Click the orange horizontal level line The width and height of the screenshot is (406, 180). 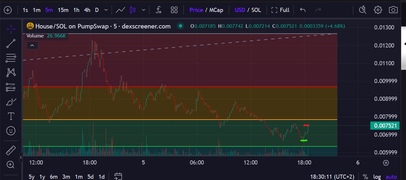coord(180,120)
